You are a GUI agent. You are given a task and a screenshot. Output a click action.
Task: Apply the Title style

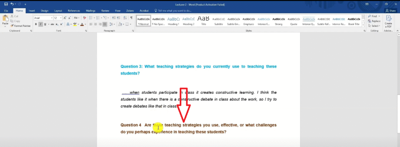[204, 21]
